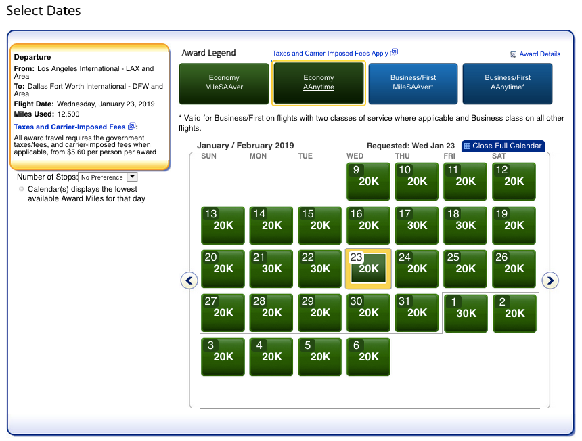Click the Award Details popup icon
This screenshot has height=441, width=582.
513,54
